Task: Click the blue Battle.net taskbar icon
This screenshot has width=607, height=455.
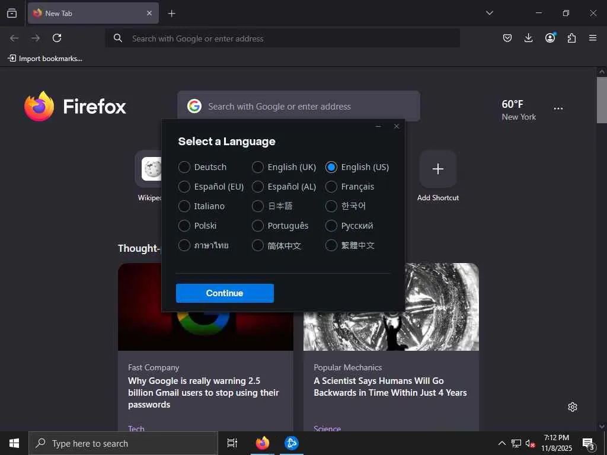Action: [291, 443]
